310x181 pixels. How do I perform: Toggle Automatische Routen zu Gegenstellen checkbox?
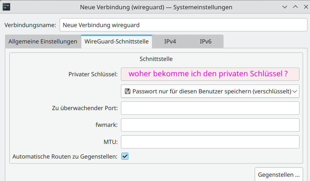(125, 156)
